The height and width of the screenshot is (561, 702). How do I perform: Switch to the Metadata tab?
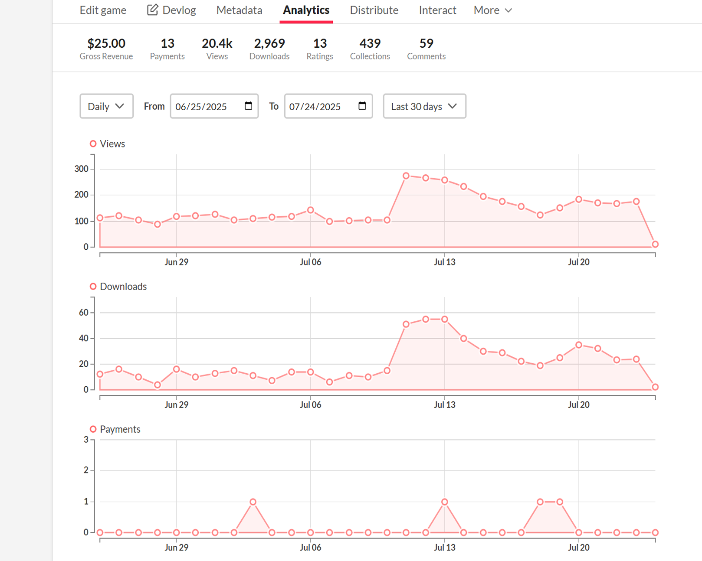[x=239, y=10]
